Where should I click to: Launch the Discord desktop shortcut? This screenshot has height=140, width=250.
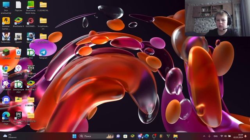(x=6, y=101)
